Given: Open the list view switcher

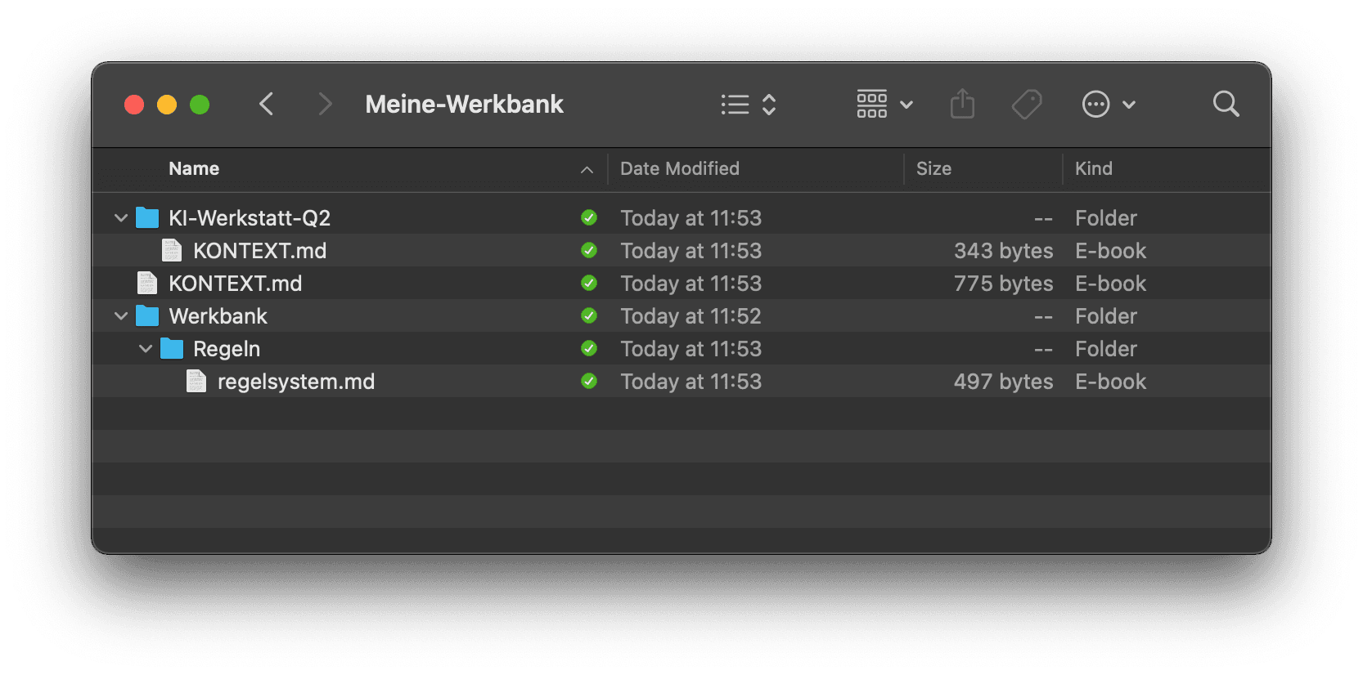Looking at the screenshot, I should 749,104.
